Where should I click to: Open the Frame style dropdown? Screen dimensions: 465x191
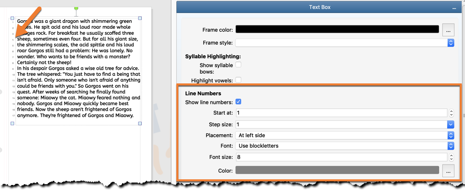[345, 43]
